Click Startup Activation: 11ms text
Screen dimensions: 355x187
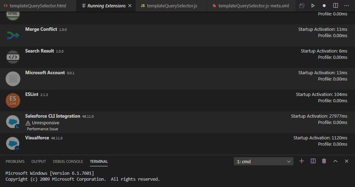pos(323,29)
